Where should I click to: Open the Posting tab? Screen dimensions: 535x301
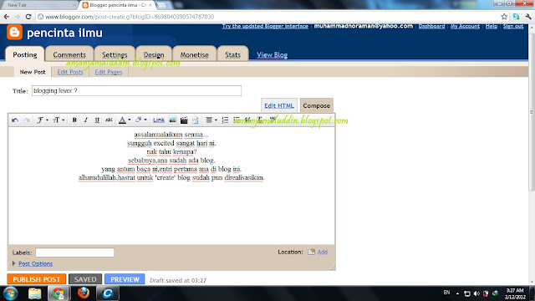click(25, 54)
